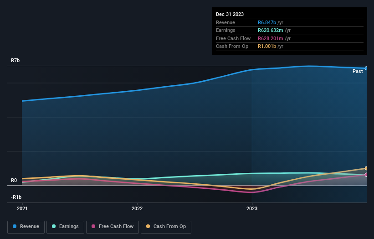Screen dimensions: 374x239
Task: Click the Revenue endpoint marker on the blue line
Action: (366, 68)
